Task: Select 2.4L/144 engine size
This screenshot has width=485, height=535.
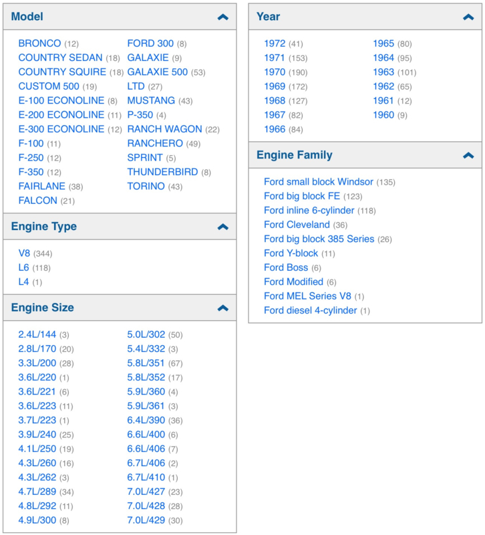Action: 37,334
